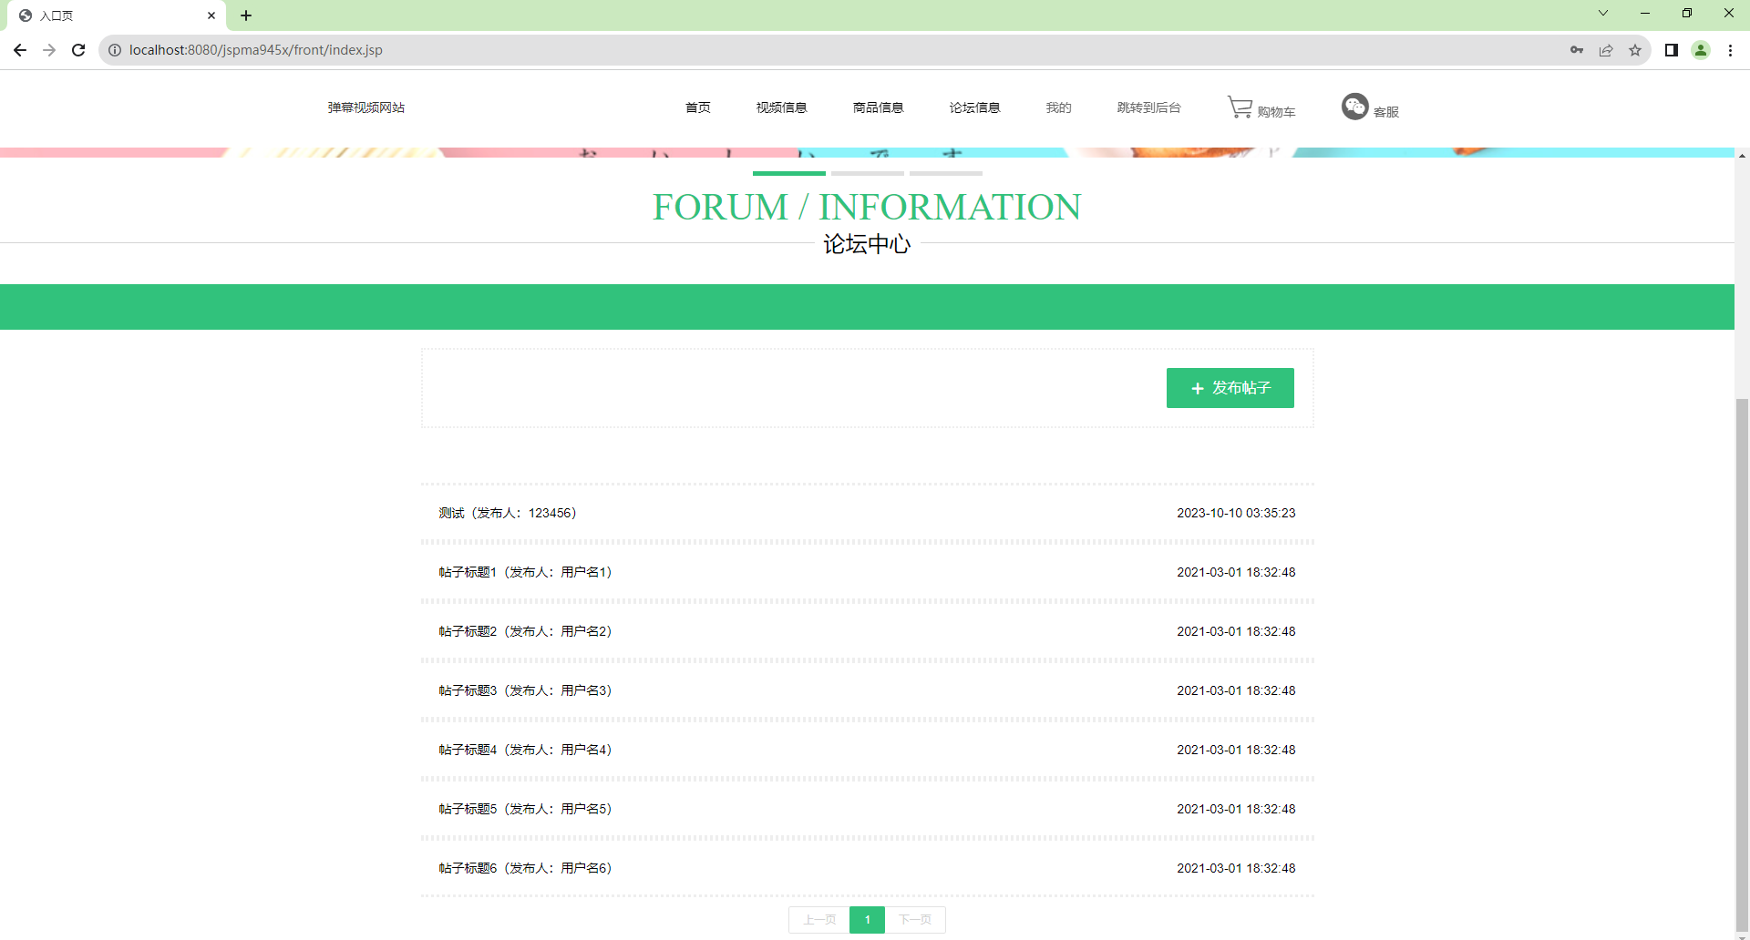Open the browser profile avatar

[x=1701, y=50]
